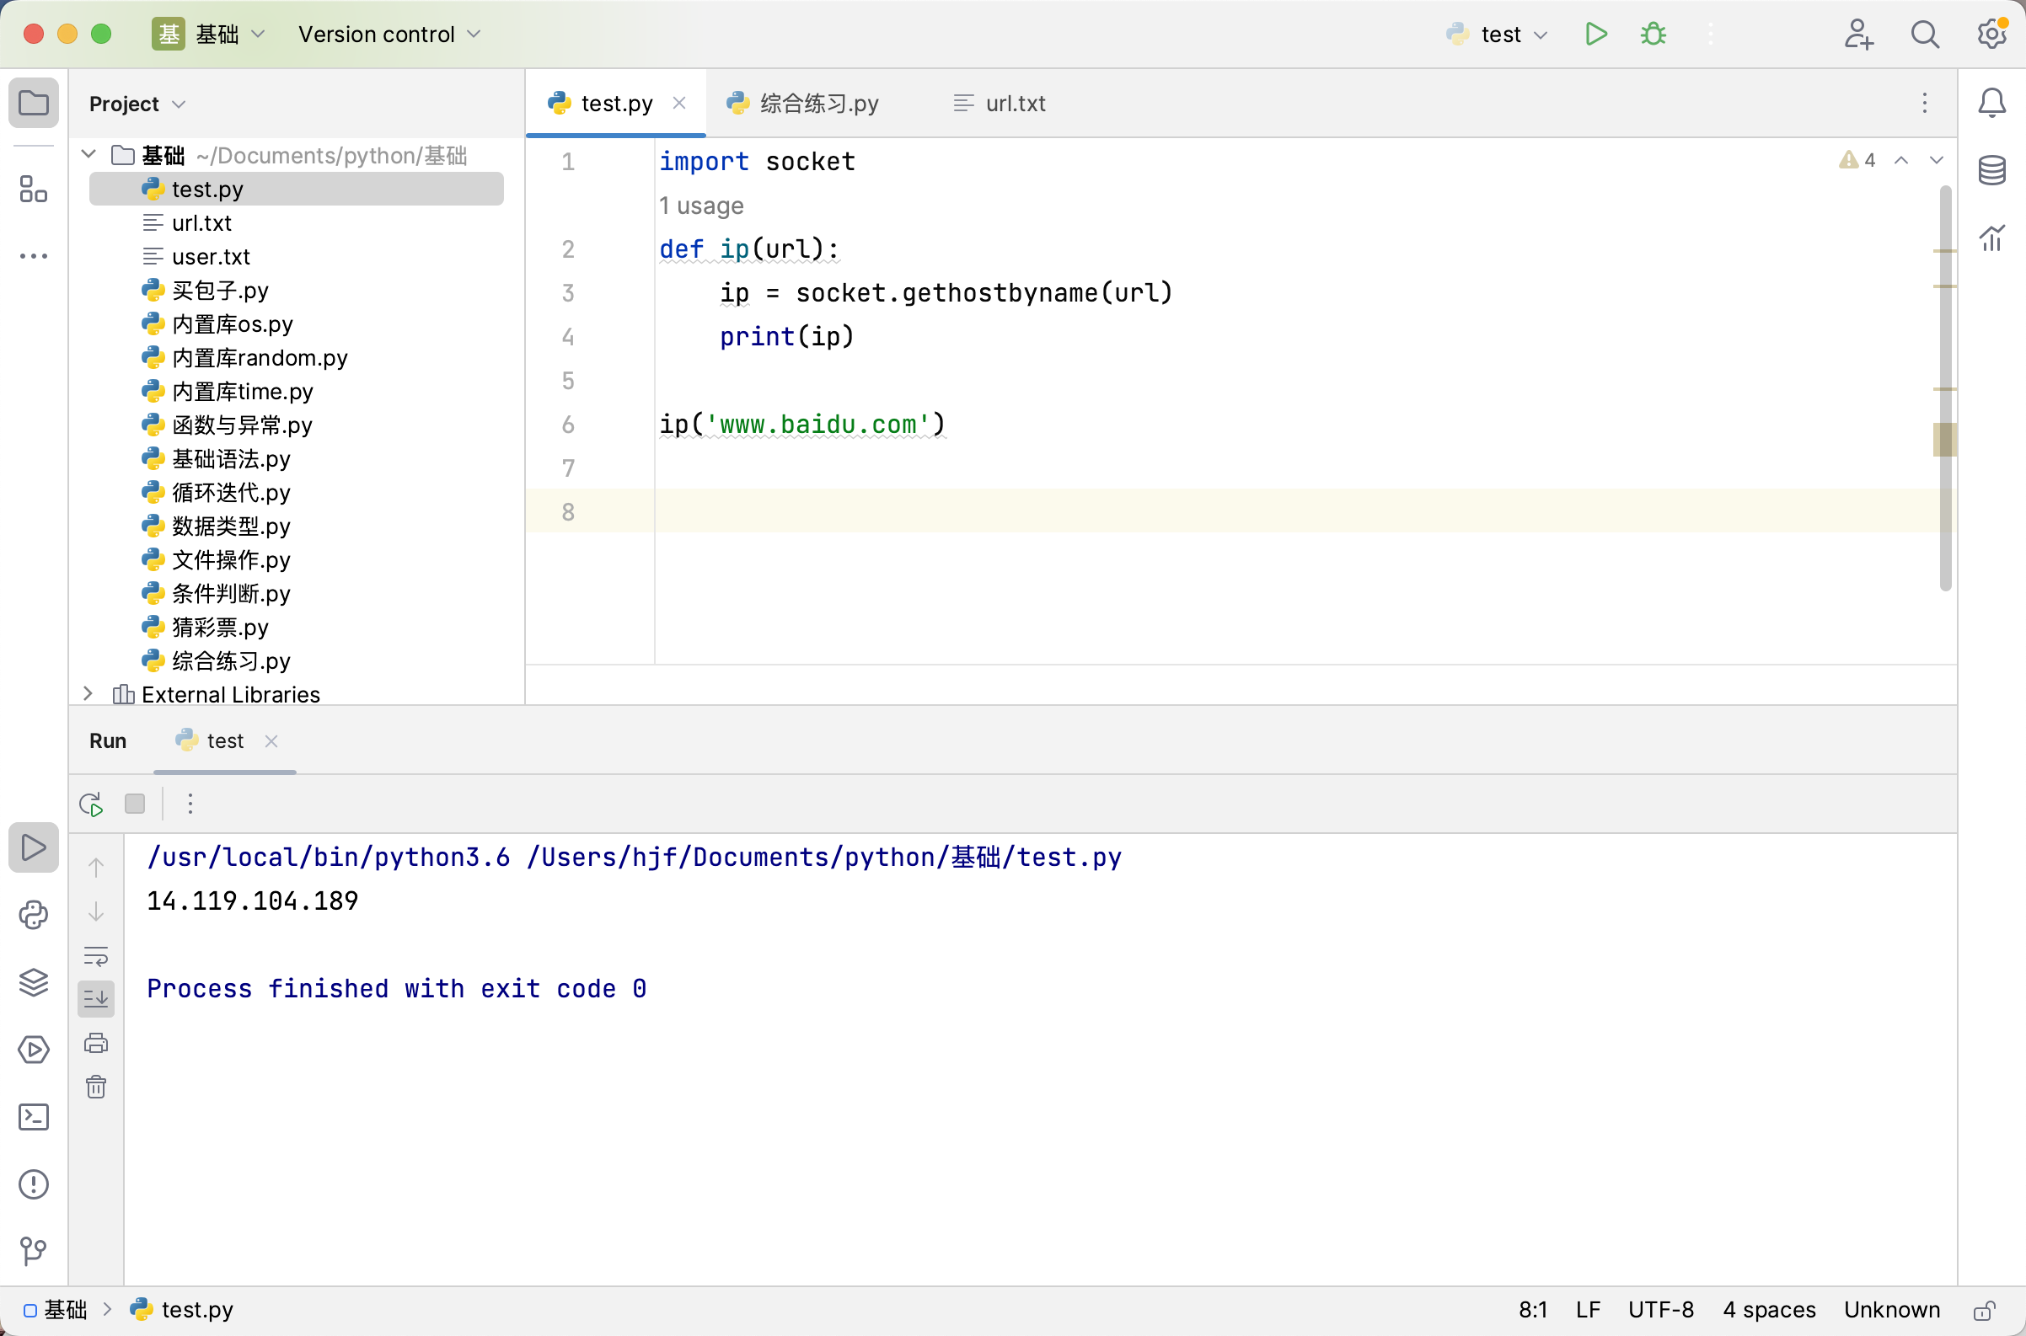Screen dimensions: 2026x1336
Task: Open the Structure tool window icon
Action: (x=33, y=190)
